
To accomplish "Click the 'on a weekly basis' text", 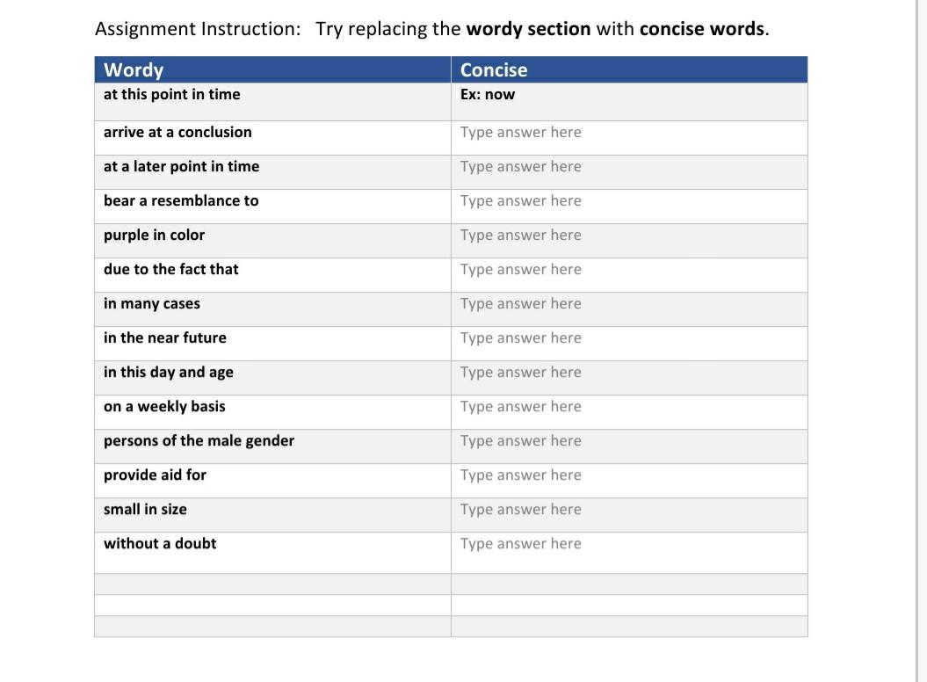I will pyautogui.click(x=164, y=407).
